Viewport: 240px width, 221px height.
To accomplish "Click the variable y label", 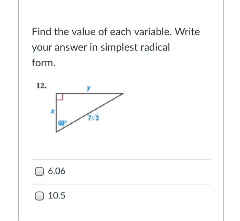I will click(x=88, y=88).
